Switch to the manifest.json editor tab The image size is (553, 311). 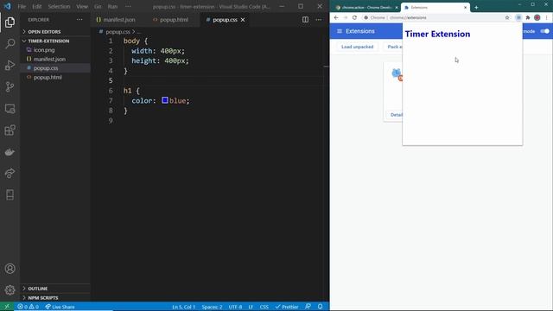coord(116,20)
